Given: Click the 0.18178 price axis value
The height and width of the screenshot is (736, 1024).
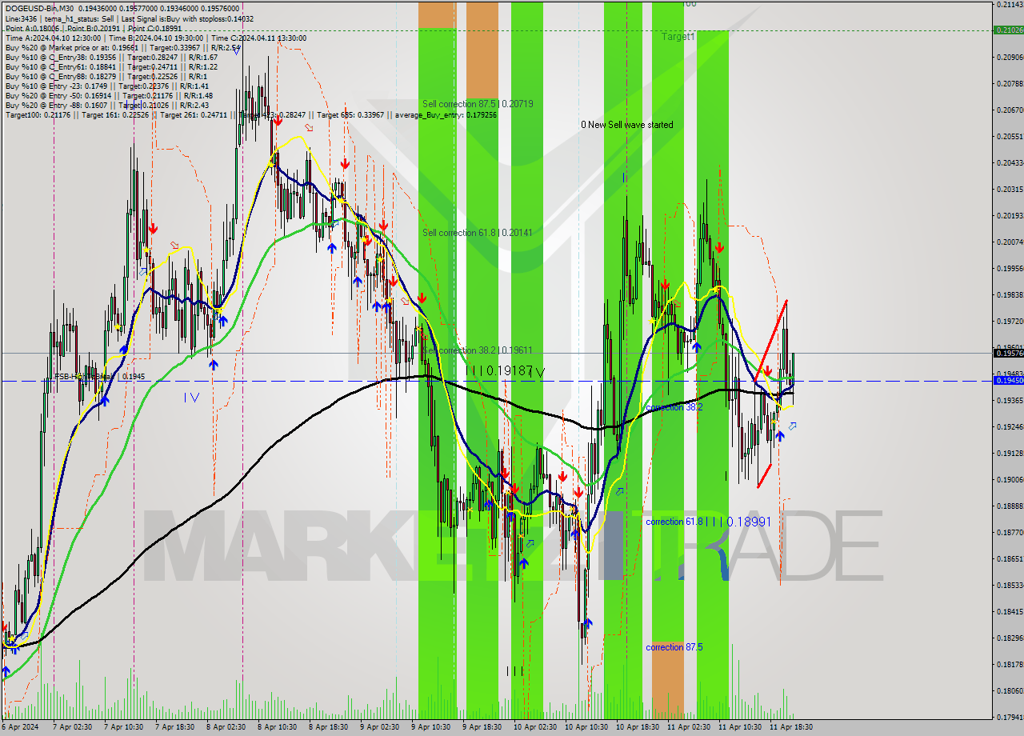Looking at the screenshot, I should [x=1010, y=664].
